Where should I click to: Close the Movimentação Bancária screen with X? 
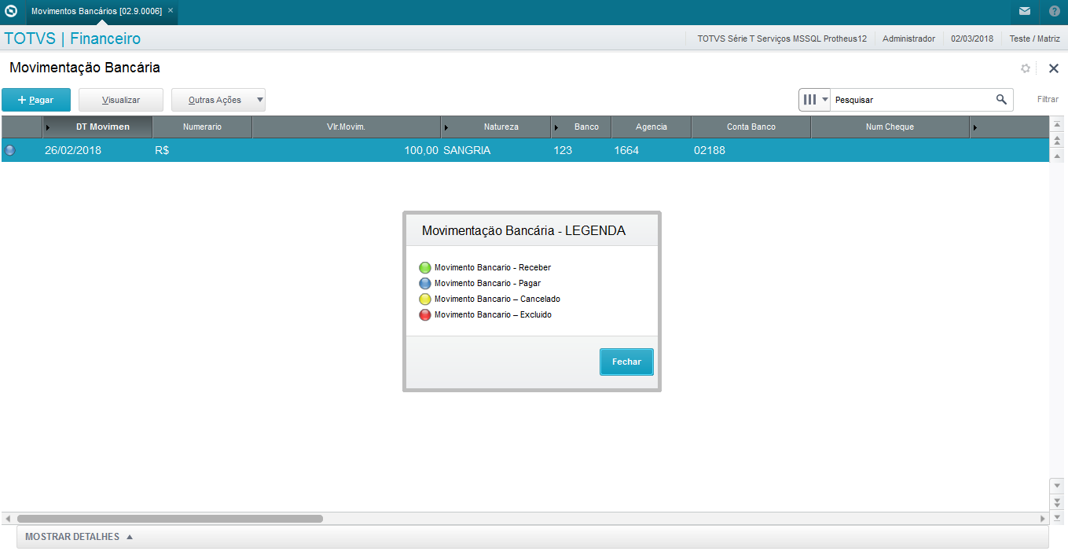[x=1054, y=68]
